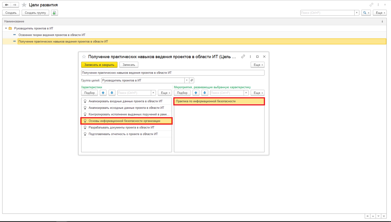Edit the goal name field
This screenshot has height=222, width=391.
click(173, 73)
